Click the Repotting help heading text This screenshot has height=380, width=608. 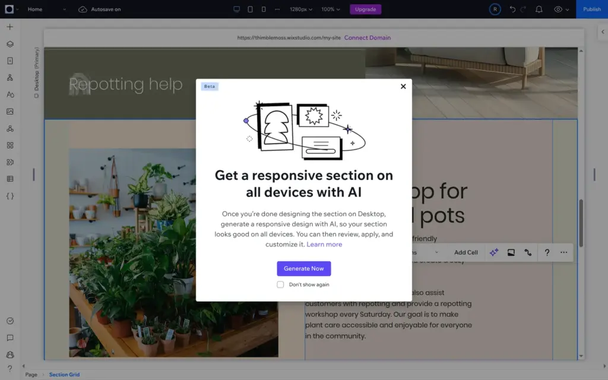coord(126,84)
